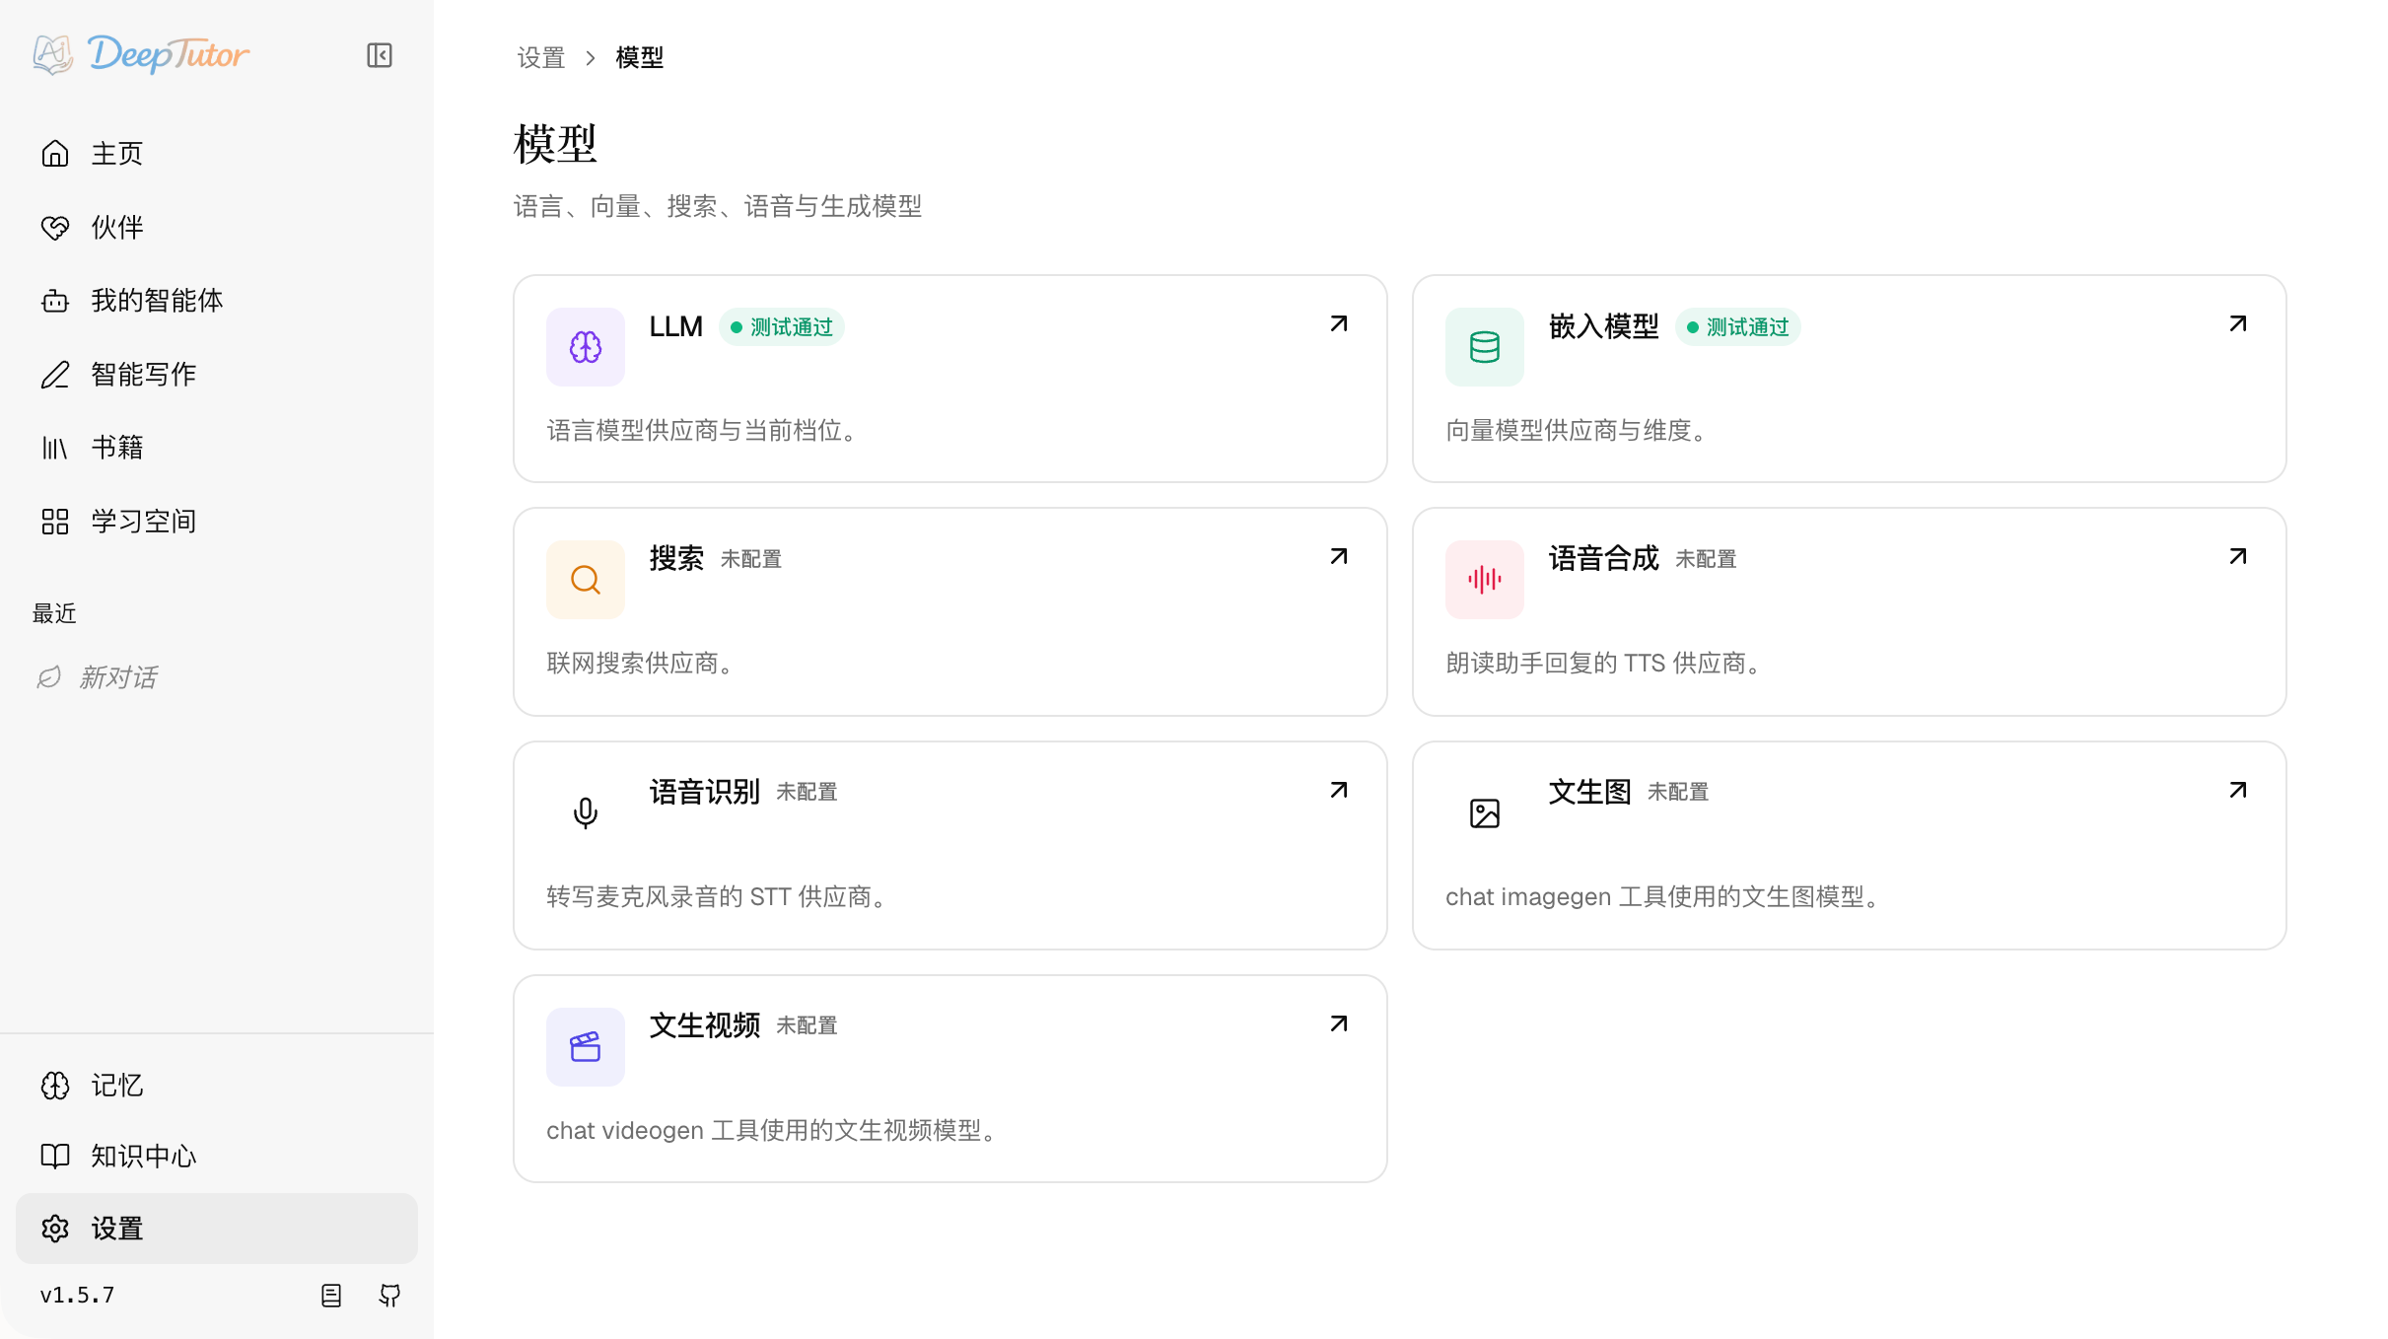The height and width of the screenshot is (1339, 2388).
Task: Open 搜索 card via its arrow icon
Action: click(1339, 556)
